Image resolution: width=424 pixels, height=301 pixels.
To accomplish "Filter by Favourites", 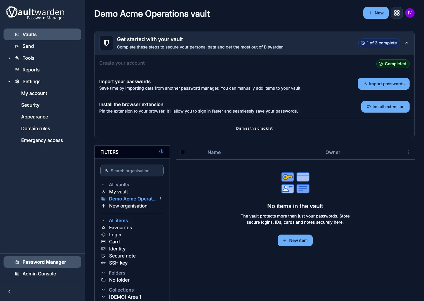I will coord(120,228).
